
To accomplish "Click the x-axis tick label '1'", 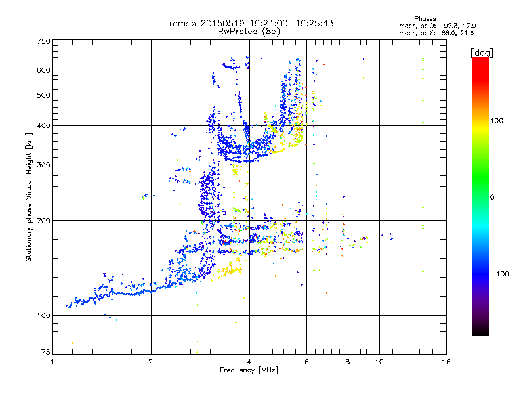I will [52, 362].
